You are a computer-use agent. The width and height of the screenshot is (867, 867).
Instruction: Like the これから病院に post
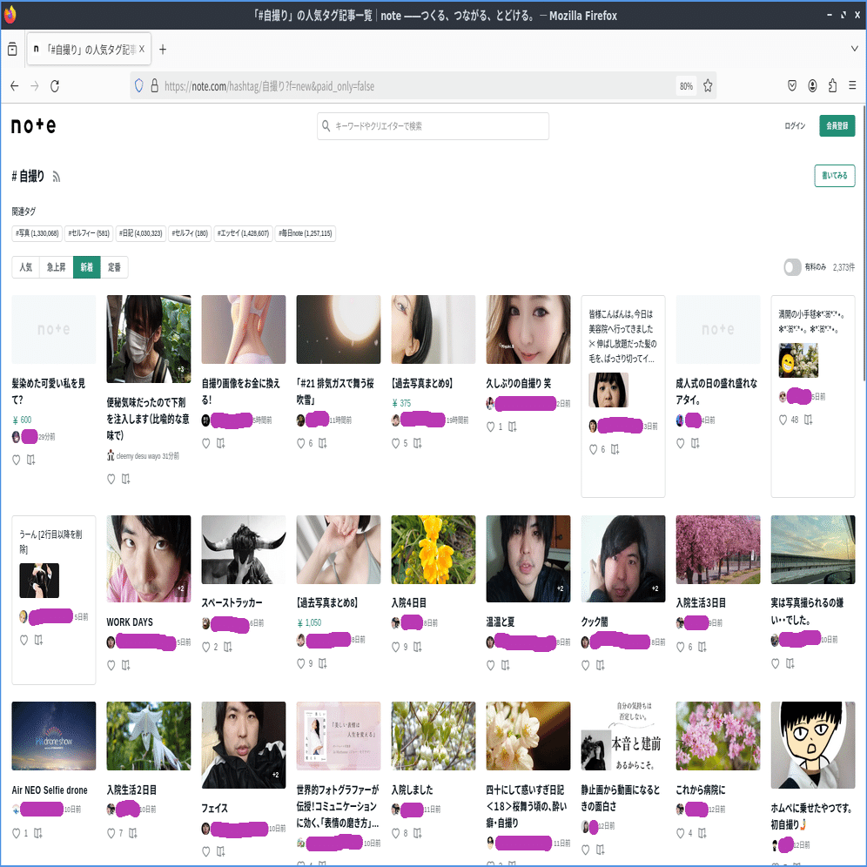680,833
